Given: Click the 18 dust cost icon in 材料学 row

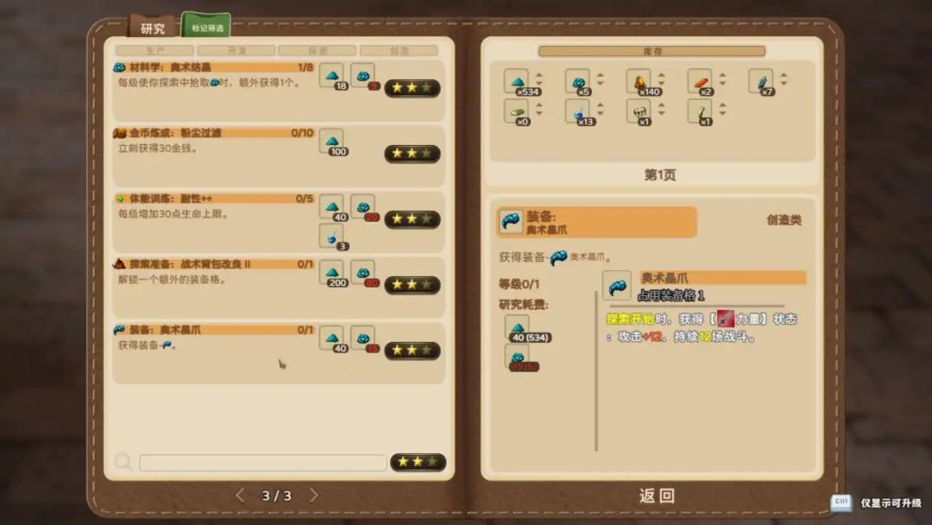Looking at the screenshot, I should click(x=332, y=76).
